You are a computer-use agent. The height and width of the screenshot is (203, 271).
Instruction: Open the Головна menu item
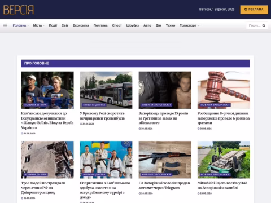[x=19, y=25]
